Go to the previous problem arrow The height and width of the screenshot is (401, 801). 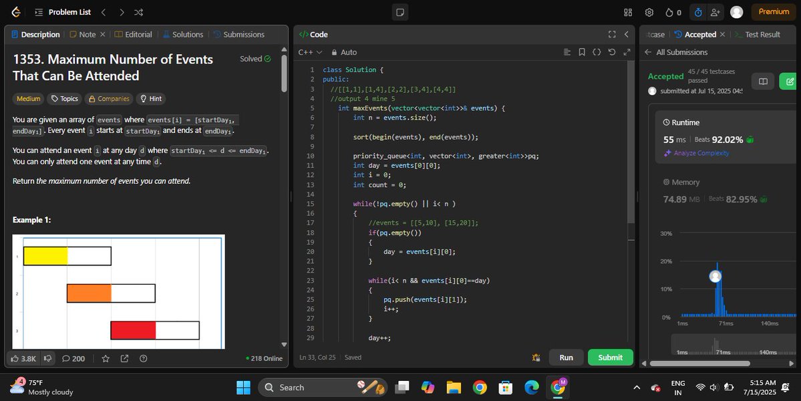tap(104, 12)
